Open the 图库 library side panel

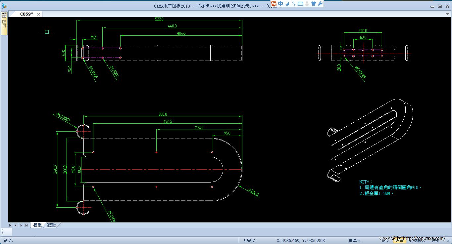click(4, 24)
